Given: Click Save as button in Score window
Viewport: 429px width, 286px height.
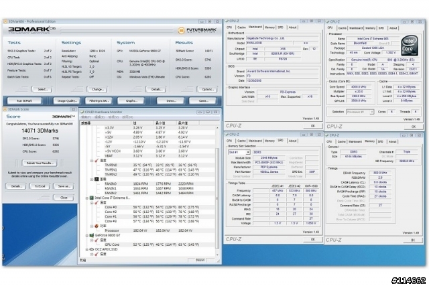Looking at the screenshot, I should pos(64,186).
